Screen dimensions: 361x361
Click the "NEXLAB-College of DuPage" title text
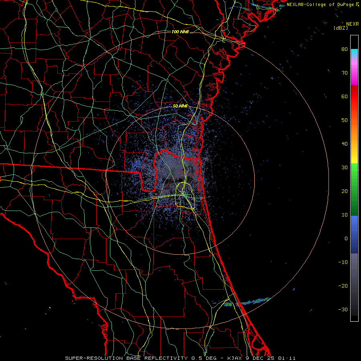pos(320,4)
